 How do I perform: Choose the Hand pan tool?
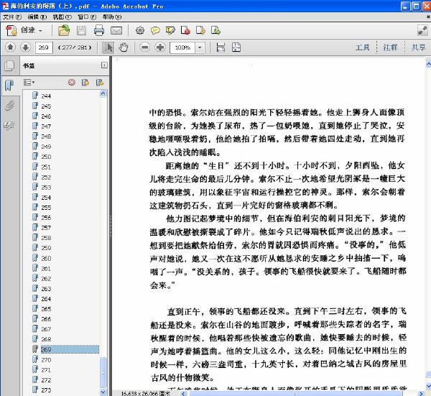point(124,47)
